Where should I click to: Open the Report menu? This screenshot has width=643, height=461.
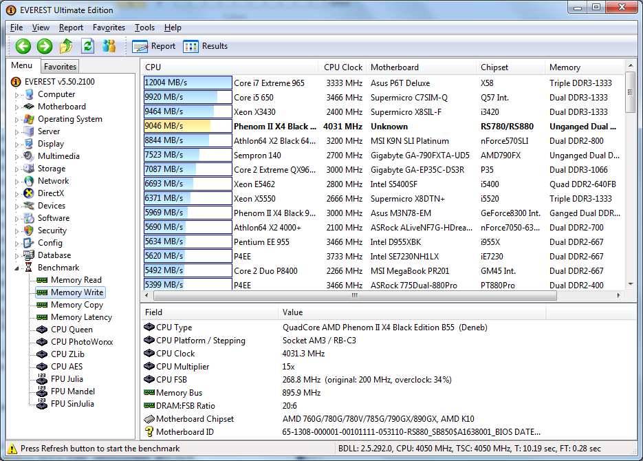[71, 28]
